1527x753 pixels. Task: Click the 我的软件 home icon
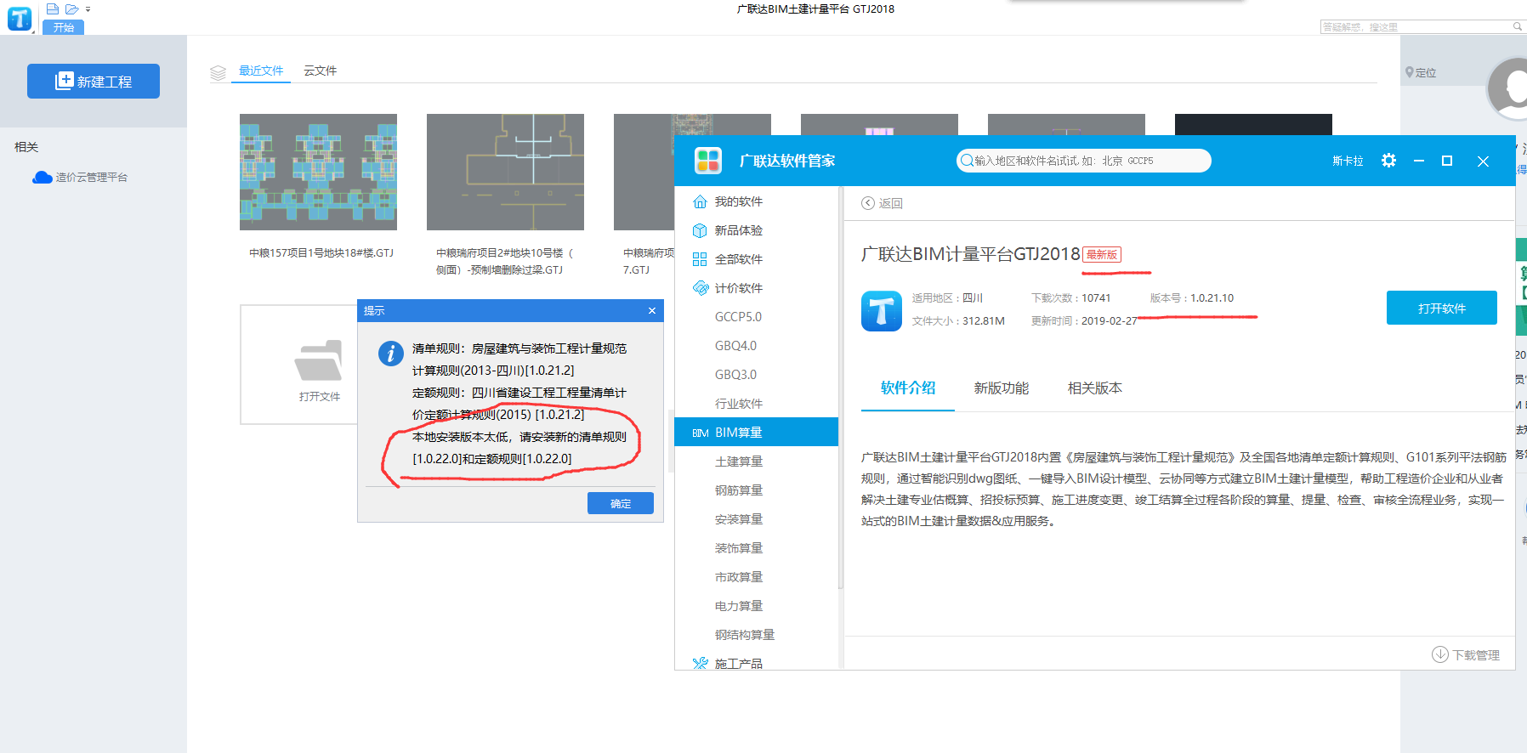tap(700, 201)
